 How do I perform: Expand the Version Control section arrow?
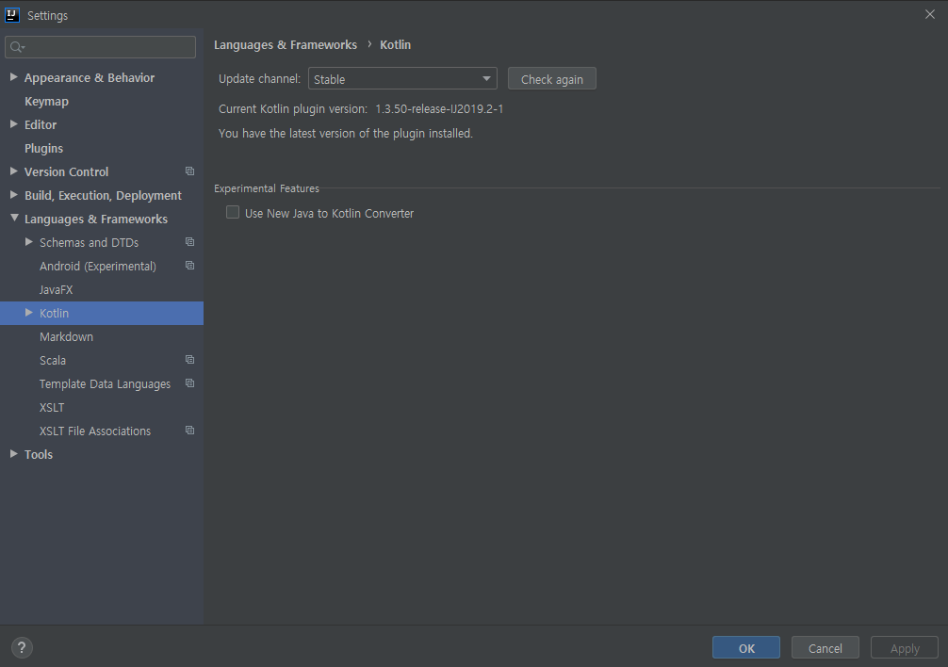14,171
